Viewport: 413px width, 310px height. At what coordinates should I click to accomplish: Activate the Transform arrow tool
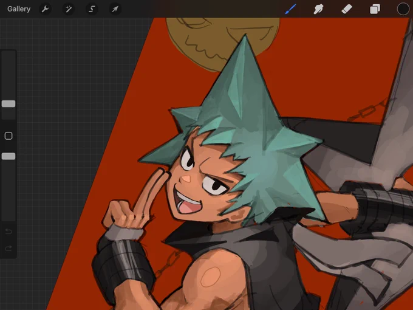[115, 9]
